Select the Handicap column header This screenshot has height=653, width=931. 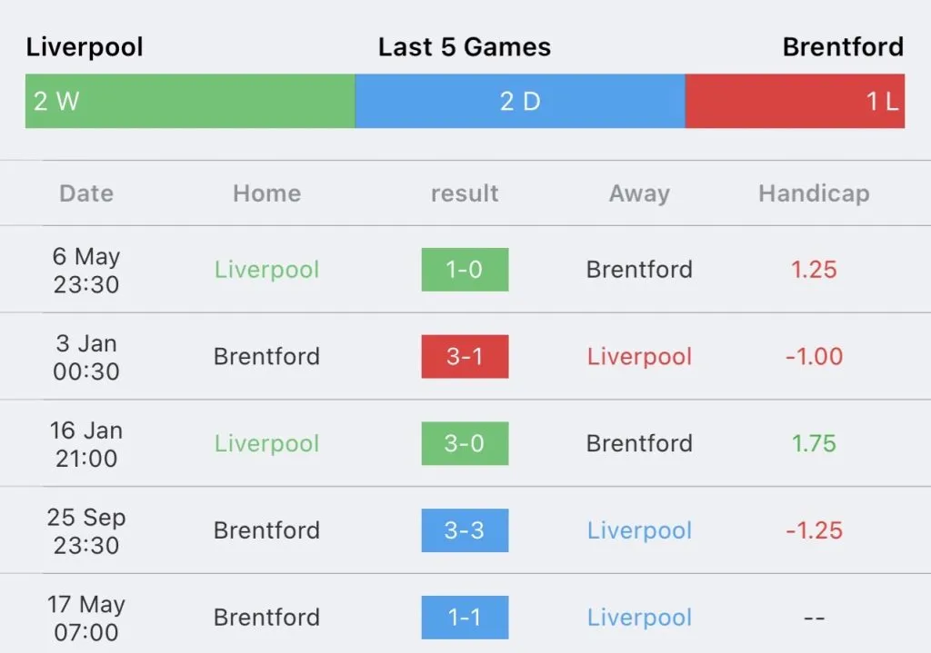click(x=814, y=193)
